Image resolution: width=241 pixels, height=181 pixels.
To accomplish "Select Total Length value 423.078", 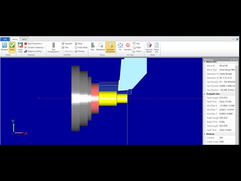I will point(223,126).
